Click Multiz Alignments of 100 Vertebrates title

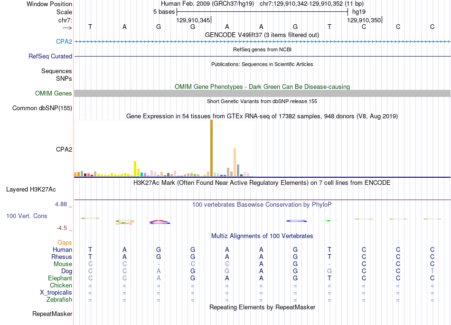coord(262,236)
